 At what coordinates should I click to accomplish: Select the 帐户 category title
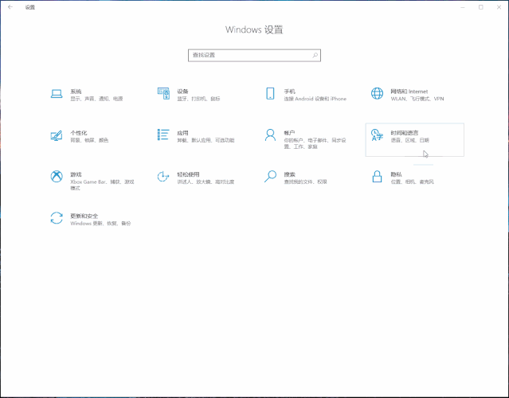coord(290,133)
